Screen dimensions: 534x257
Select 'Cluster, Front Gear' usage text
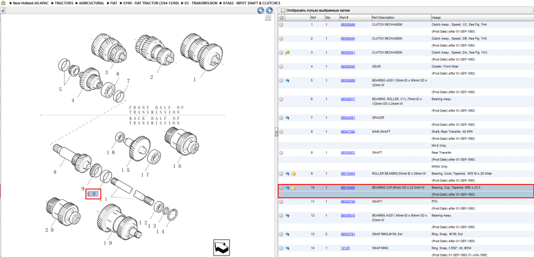[x=445, y=67]
